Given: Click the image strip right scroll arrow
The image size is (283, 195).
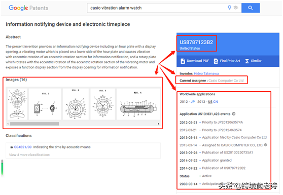Looking at the screenshot, I should point(158,124).
